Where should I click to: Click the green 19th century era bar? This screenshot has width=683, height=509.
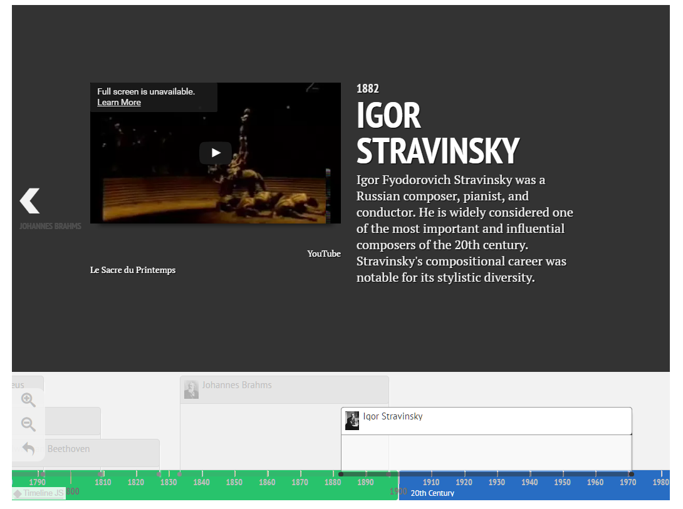pos(251,493)
